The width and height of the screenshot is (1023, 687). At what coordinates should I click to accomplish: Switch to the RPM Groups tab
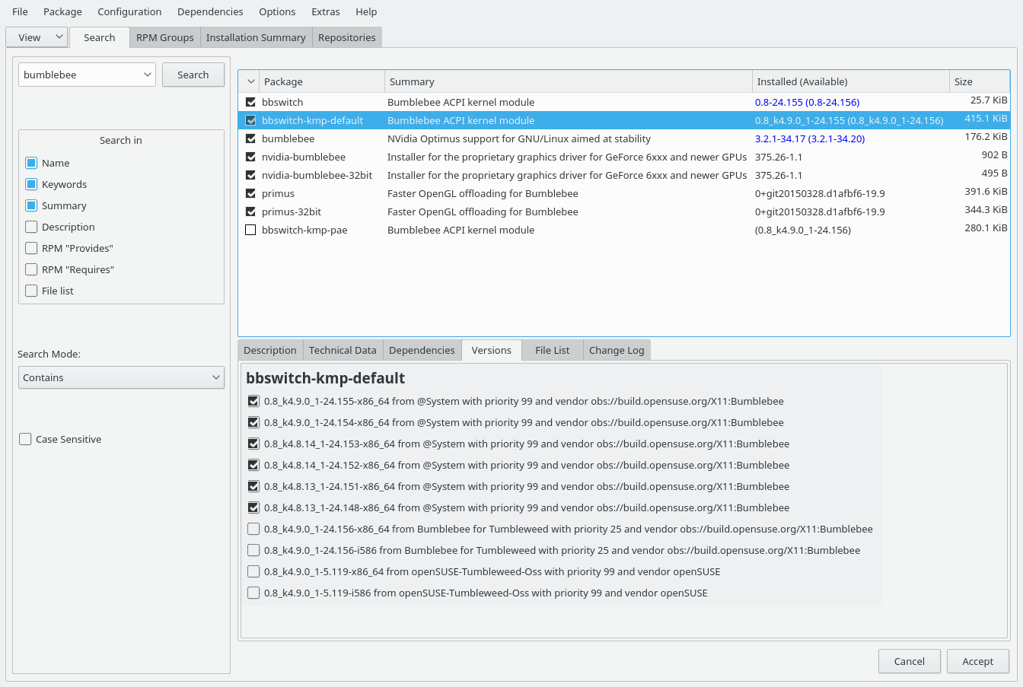point(165,37)
